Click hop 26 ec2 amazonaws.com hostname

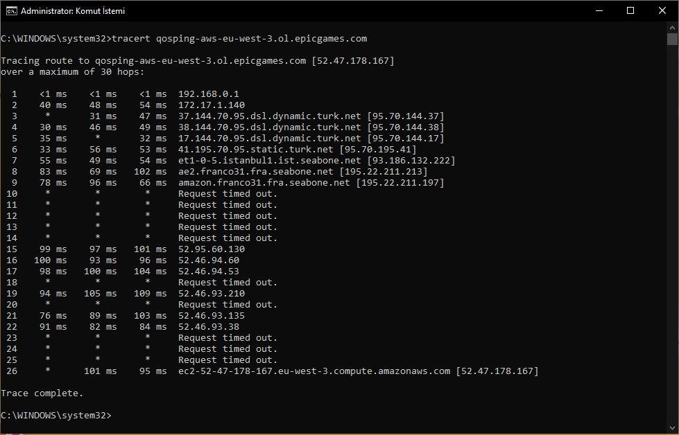pyautogui.click(x=314, y=371)
